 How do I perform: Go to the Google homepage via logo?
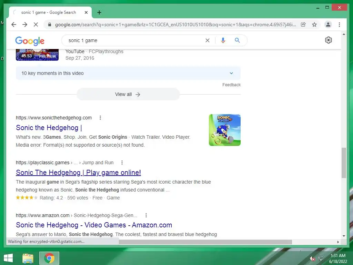30,41
